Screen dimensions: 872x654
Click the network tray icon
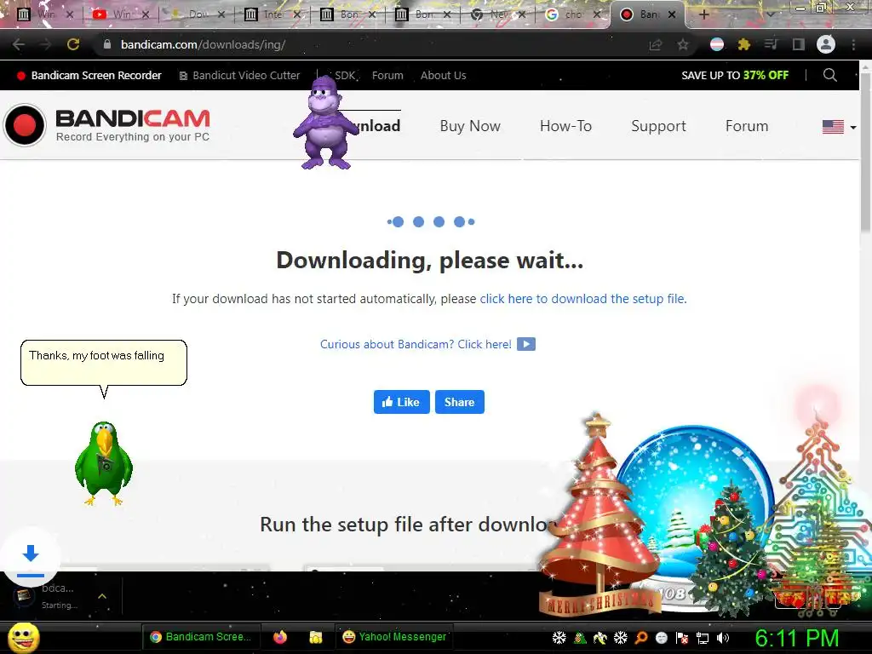pos(703,639)
